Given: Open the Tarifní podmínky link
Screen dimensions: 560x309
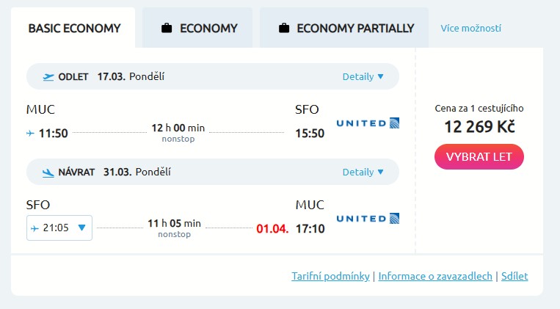Looking at the screenshot, I should tap(331, 277).
